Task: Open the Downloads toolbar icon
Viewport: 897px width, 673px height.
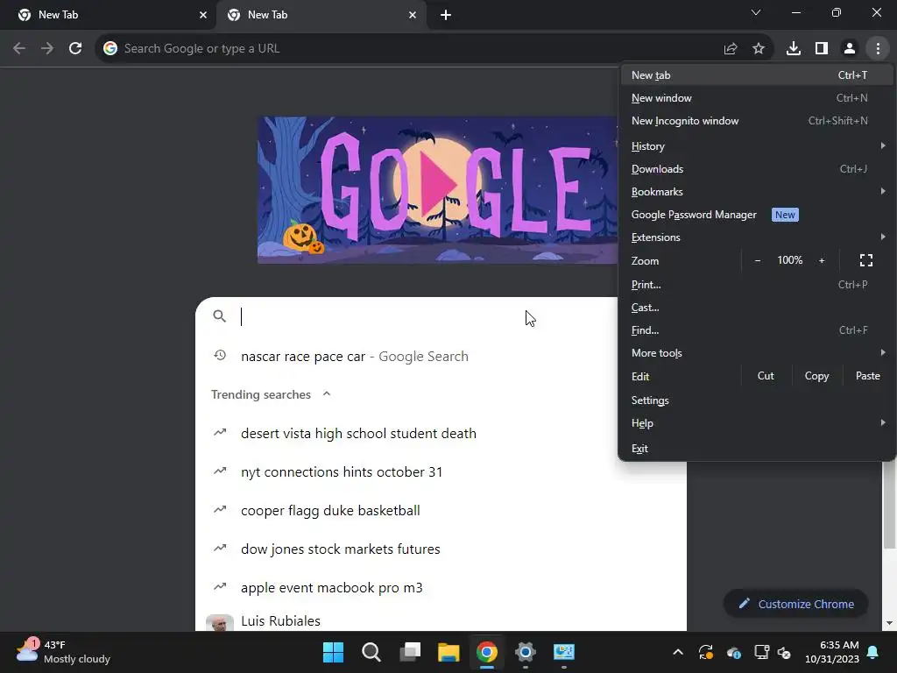Action: [x=794, y=49]
